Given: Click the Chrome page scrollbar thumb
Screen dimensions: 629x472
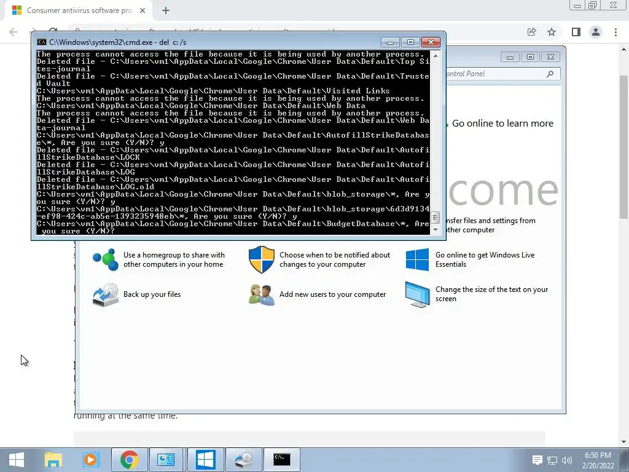Looking at the screenshot, I should point(624,147).
